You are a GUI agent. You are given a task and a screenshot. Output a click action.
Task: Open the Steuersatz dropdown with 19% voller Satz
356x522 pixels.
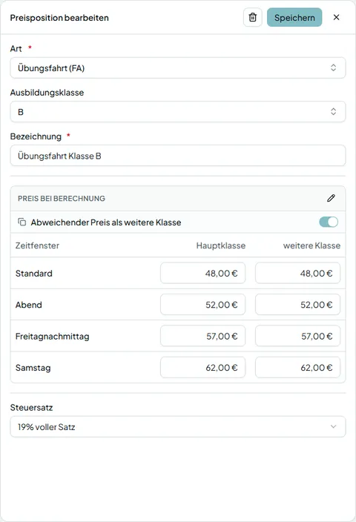click(x=178, y=427)
